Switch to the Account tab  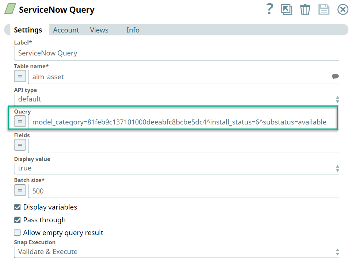tap(66, 30)
